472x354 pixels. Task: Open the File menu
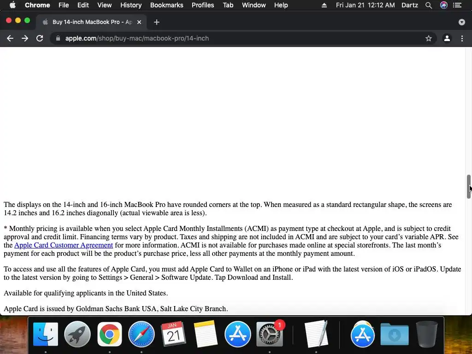[64, 5]
